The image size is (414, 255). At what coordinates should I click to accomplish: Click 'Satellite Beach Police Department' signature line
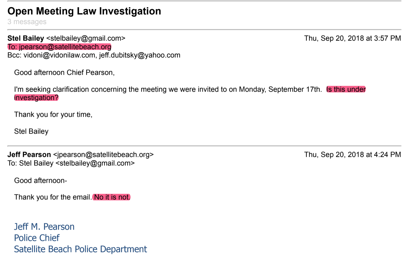click(x=80, y=249)
